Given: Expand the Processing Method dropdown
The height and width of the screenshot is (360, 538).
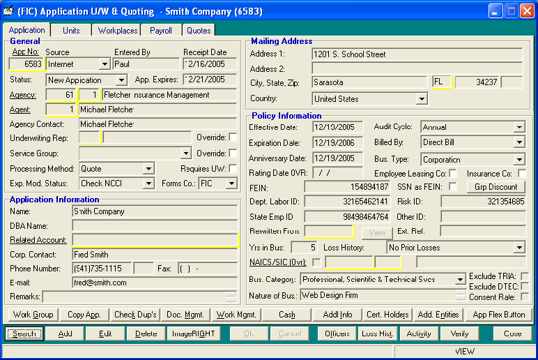Looking at the screenshot, I should 148,169.
